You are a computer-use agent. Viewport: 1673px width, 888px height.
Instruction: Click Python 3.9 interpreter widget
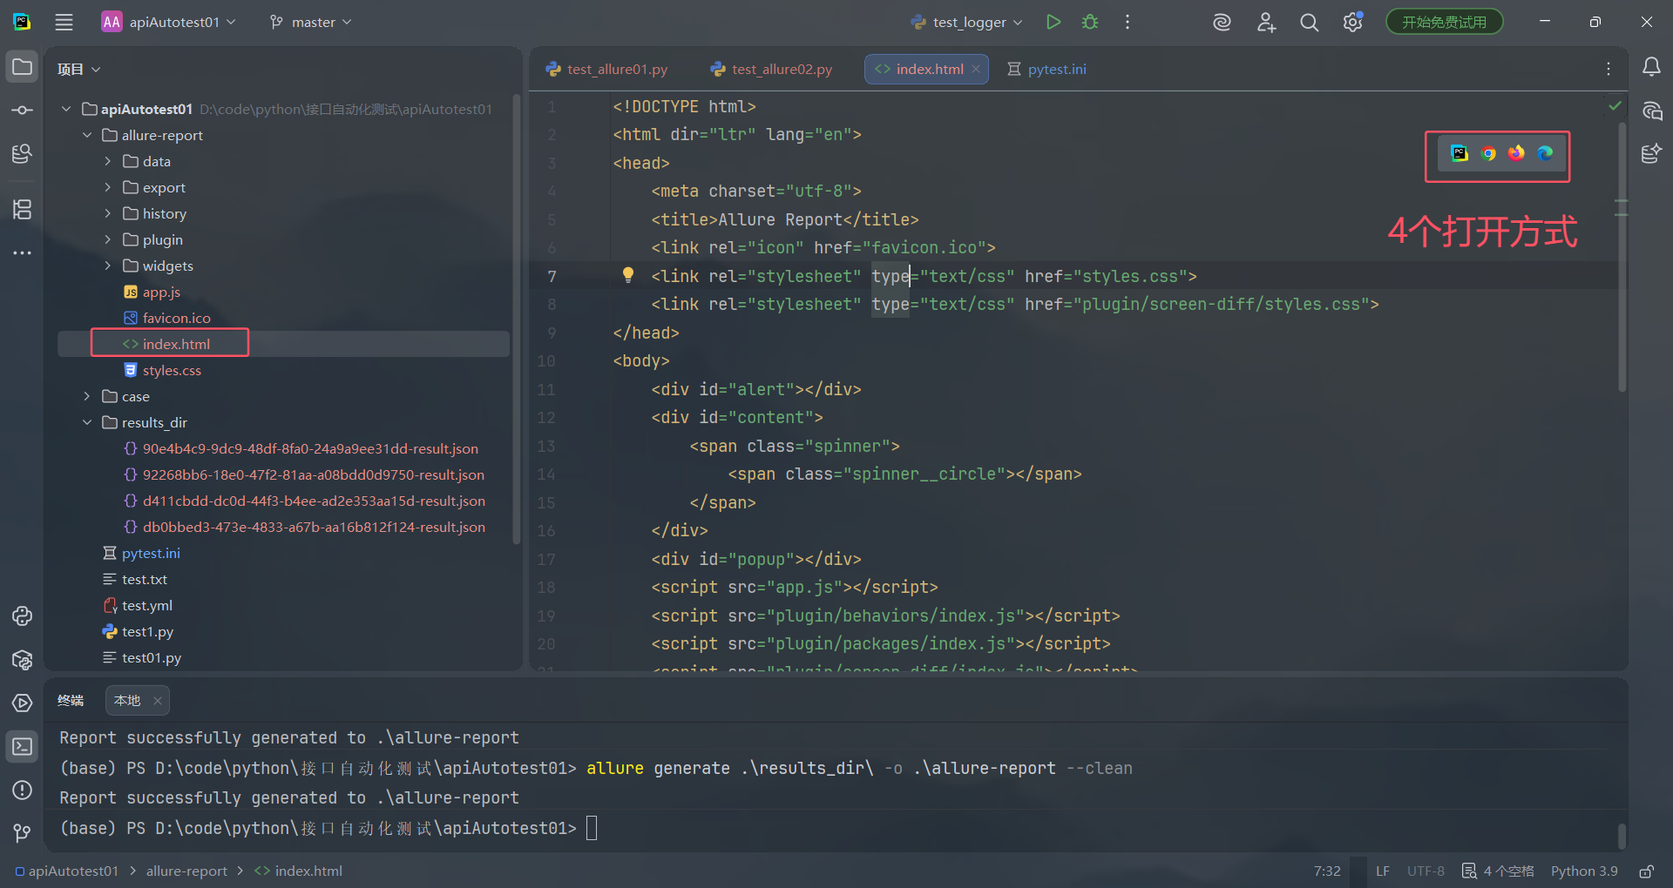click(1584, 871)
